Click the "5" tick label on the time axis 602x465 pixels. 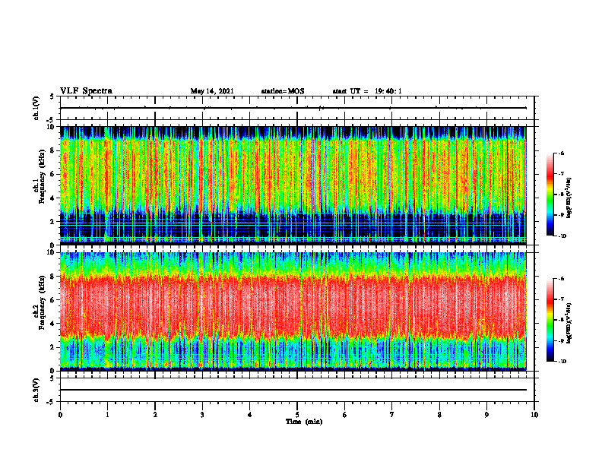tap(297, 415)
